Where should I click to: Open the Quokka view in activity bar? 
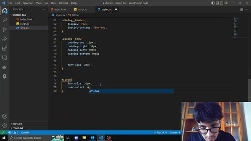tap(5, 76)
